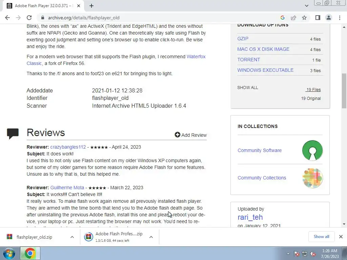
Task: Click the Addeddate value 2021-01-12 12:38:28
Action: tap(117, 90)
